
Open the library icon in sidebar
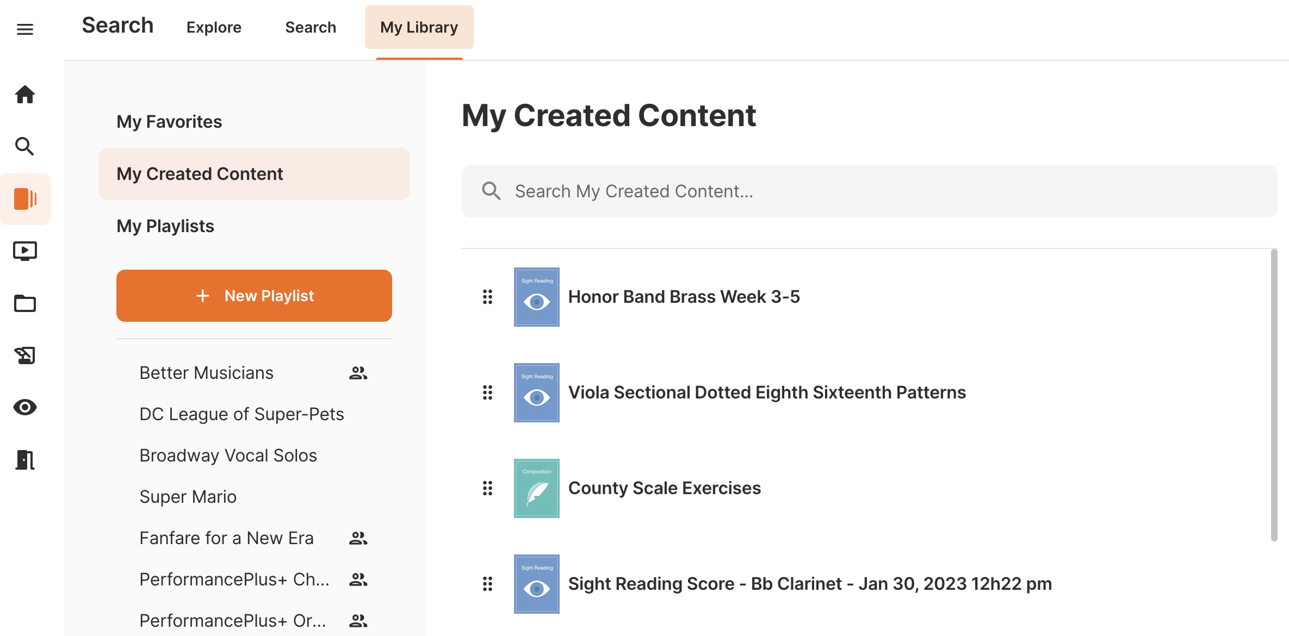25,199
